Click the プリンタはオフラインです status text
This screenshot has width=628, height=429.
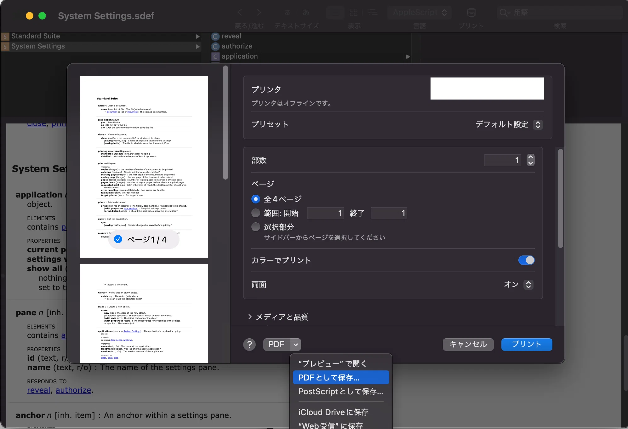pos(292,103)
